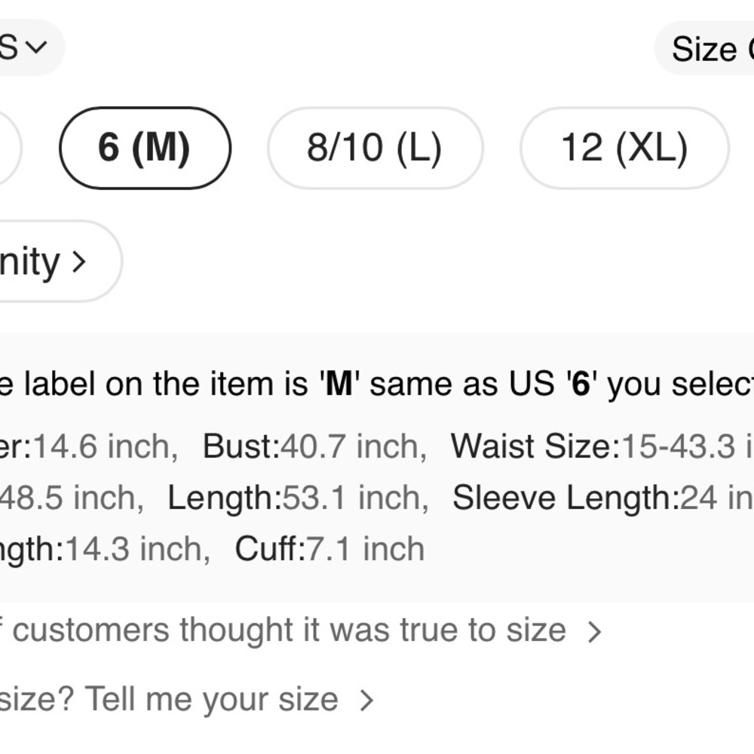This screenshot has height=754, width=754.
Task: Click the chevron after 'true to size'
Action: (594, 632)
